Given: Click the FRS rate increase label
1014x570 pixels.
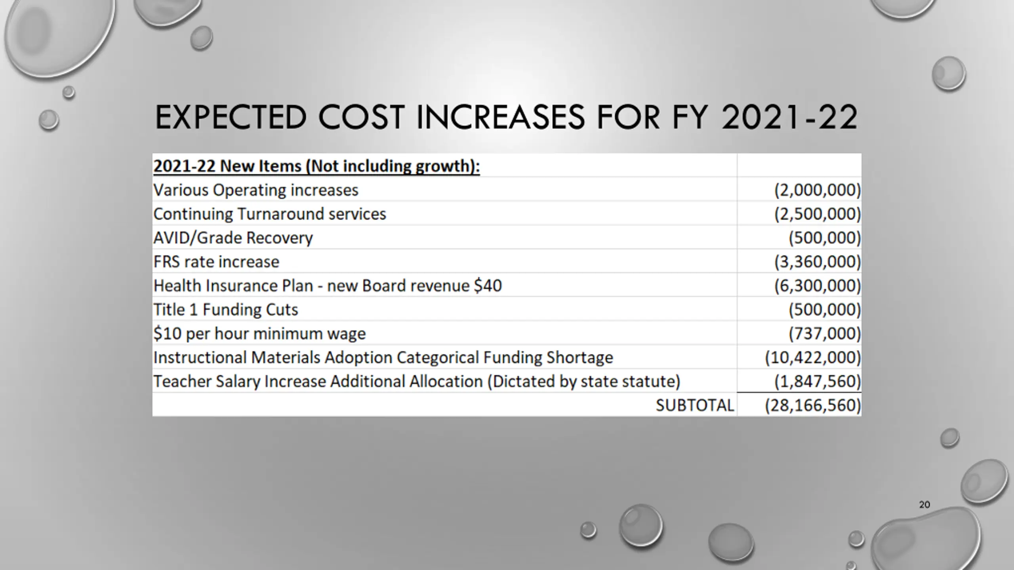Looking at the screenshot, I should click(x=216, y=262).
